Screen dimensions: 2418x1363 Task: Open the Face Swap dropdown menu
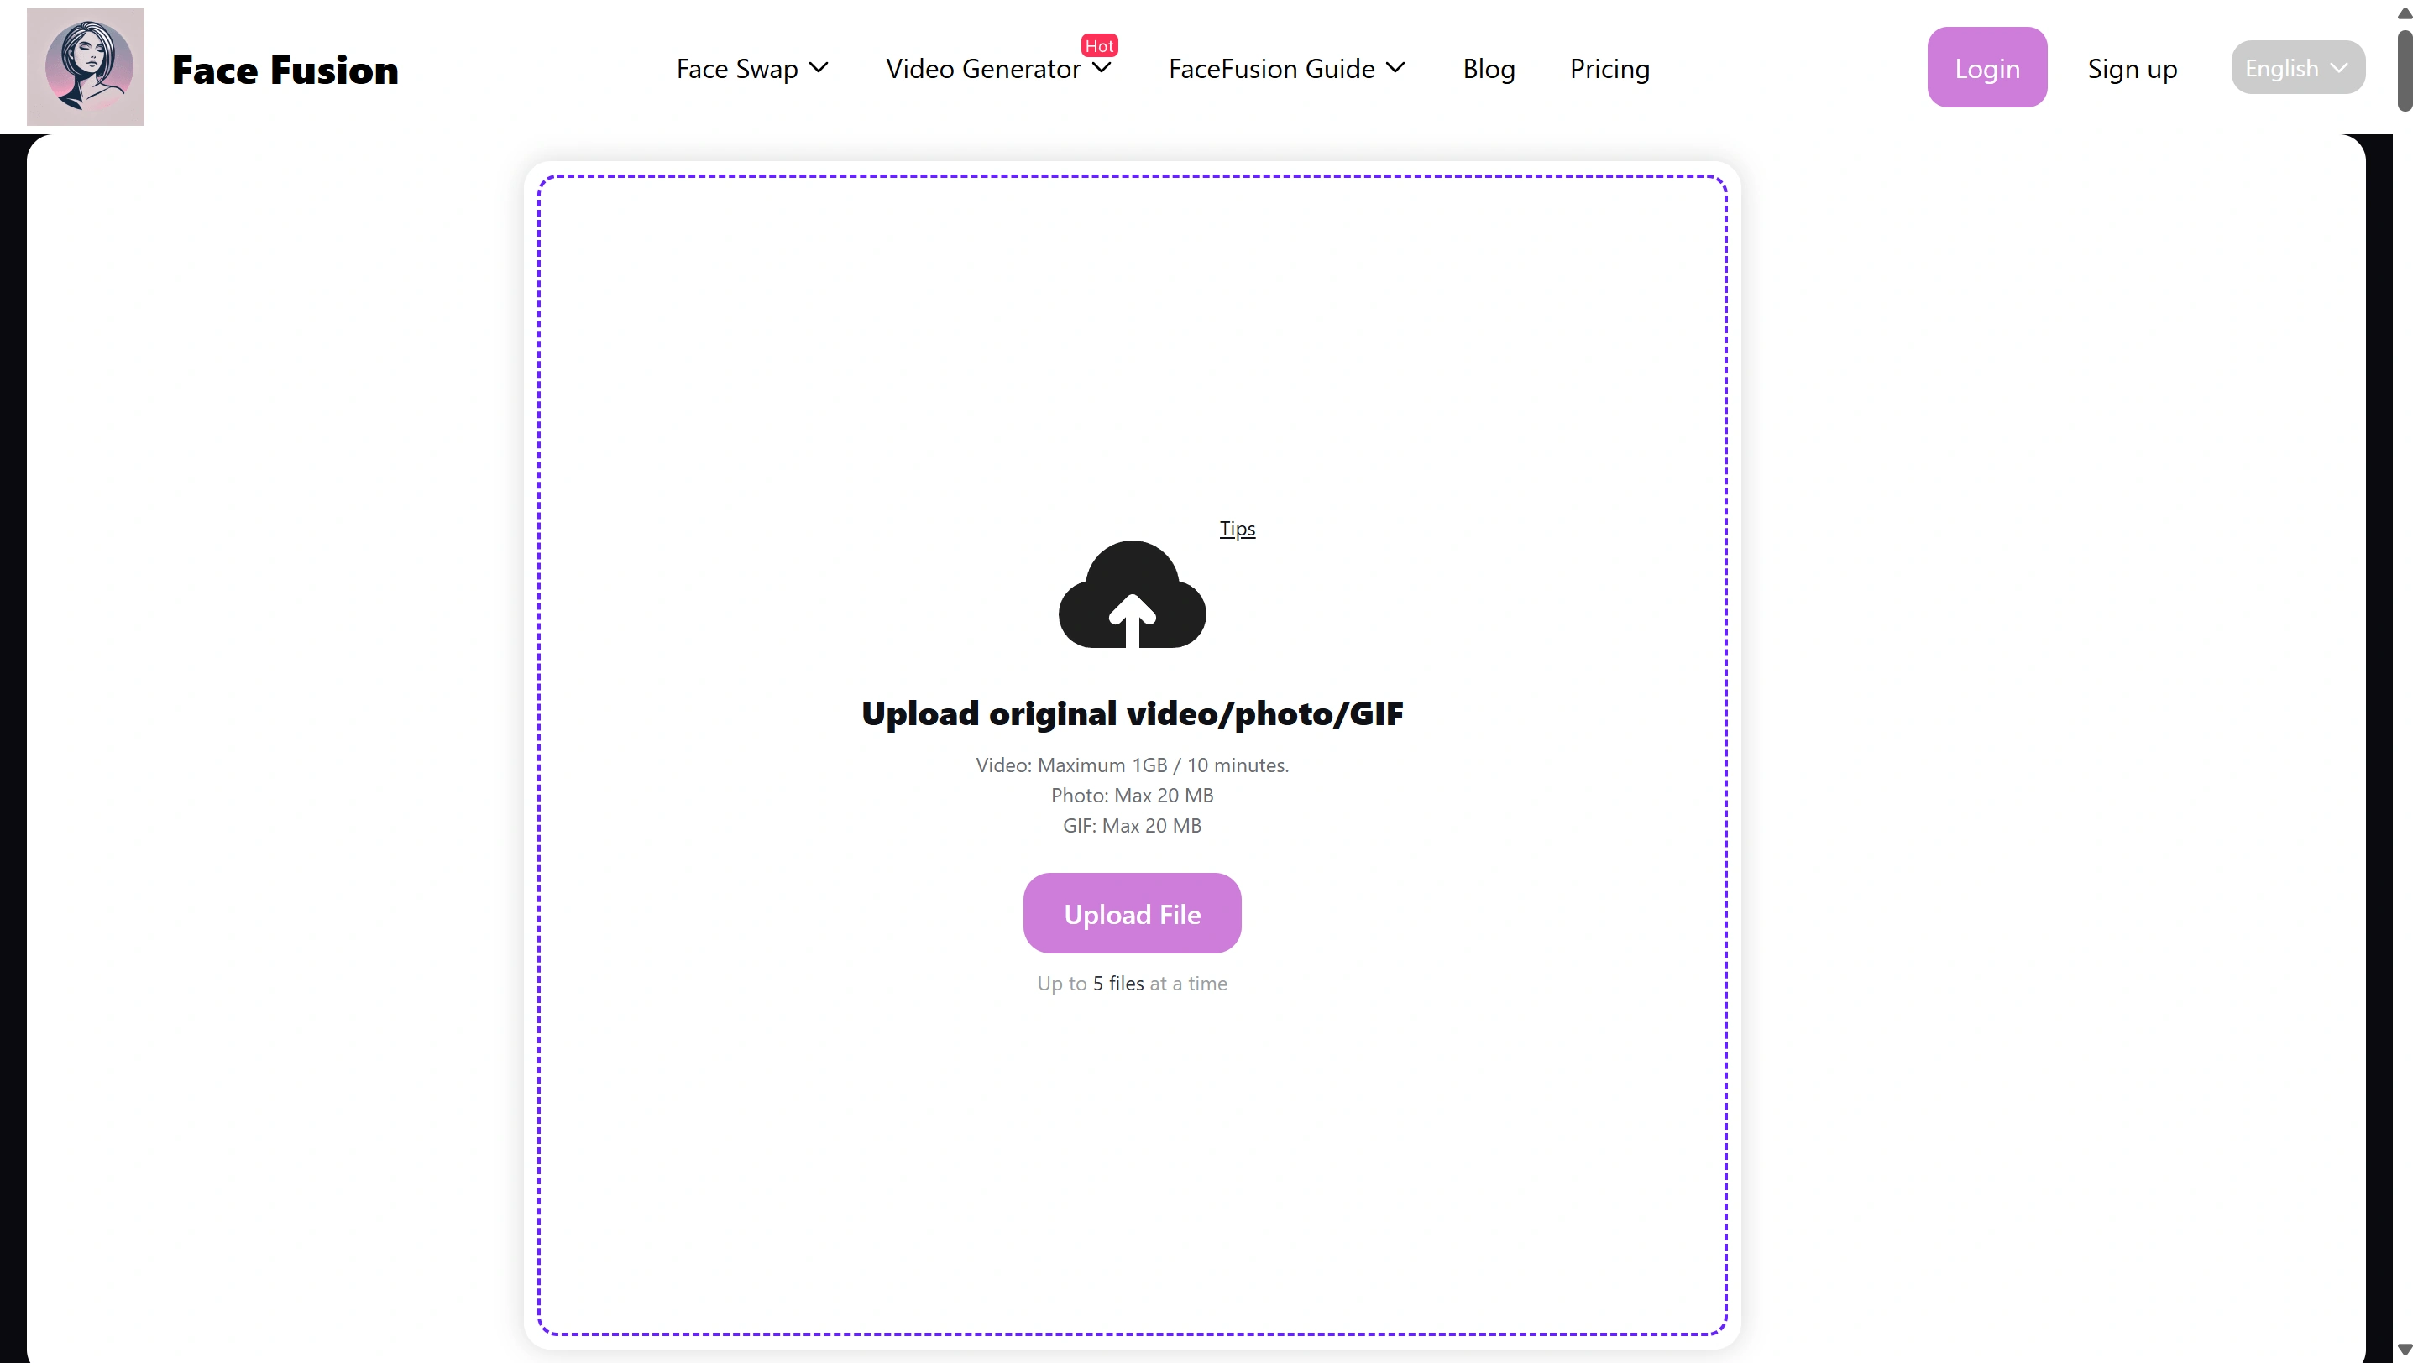pos(753,69)
